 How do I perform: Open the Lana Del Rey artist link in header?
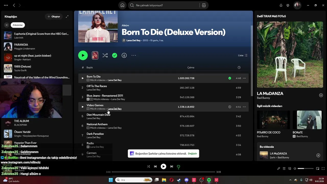click(134, 40)
